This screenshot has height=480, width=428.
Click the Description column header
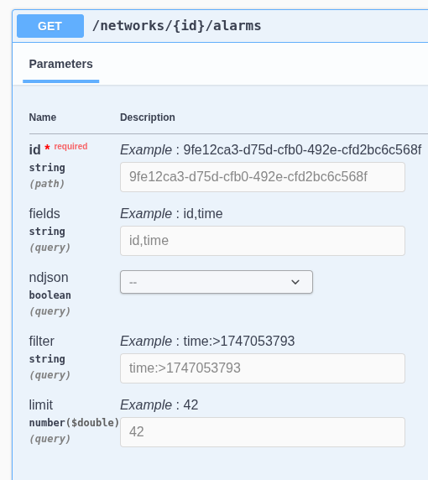(x=147, y=117)
